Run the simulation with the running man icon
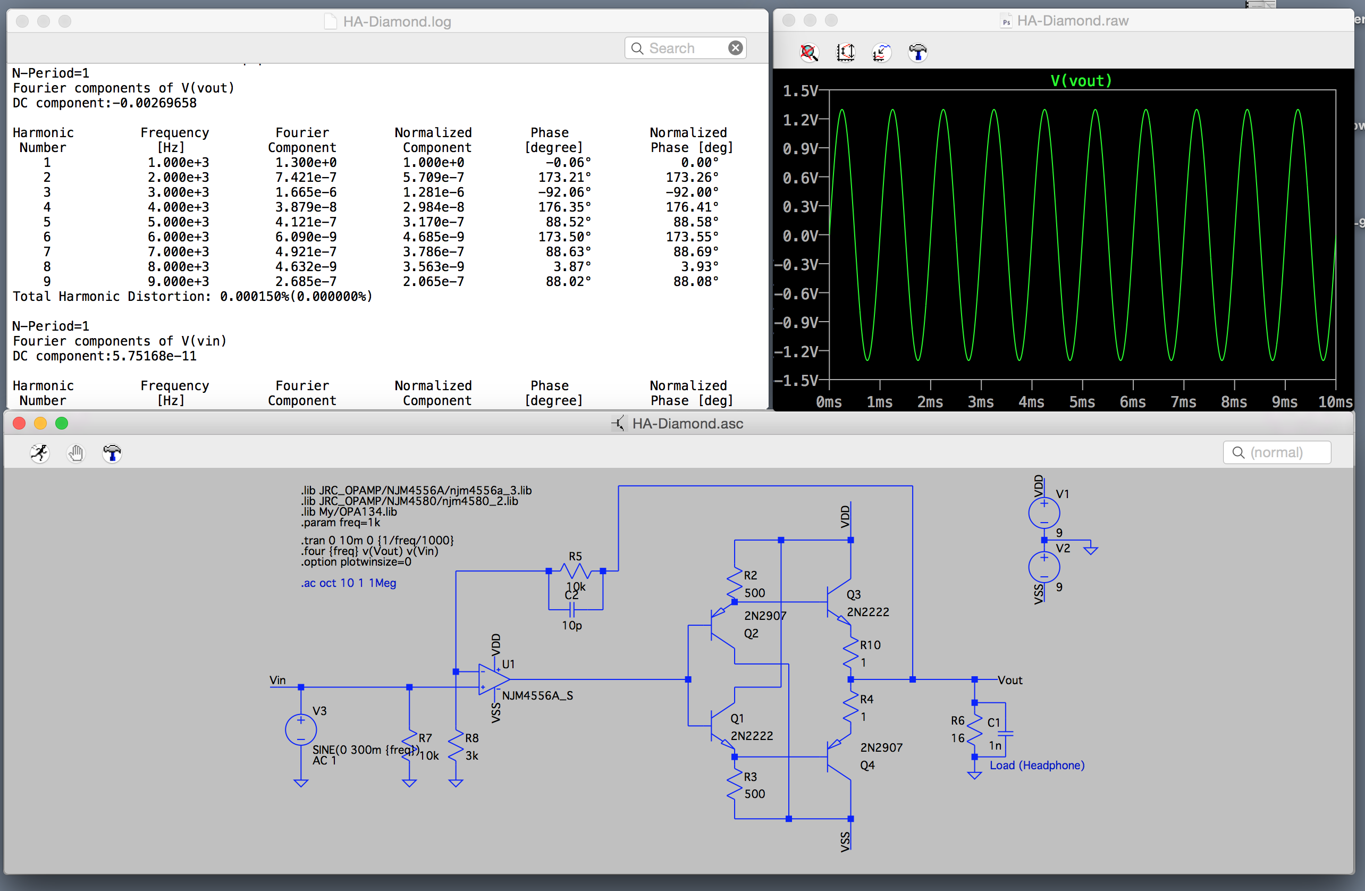The height and width of the screenshot is (891, 1365). [x=39, y=453]
